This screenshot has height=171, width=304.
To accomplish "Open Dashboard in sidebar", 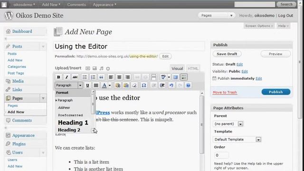I will point(22,31).
